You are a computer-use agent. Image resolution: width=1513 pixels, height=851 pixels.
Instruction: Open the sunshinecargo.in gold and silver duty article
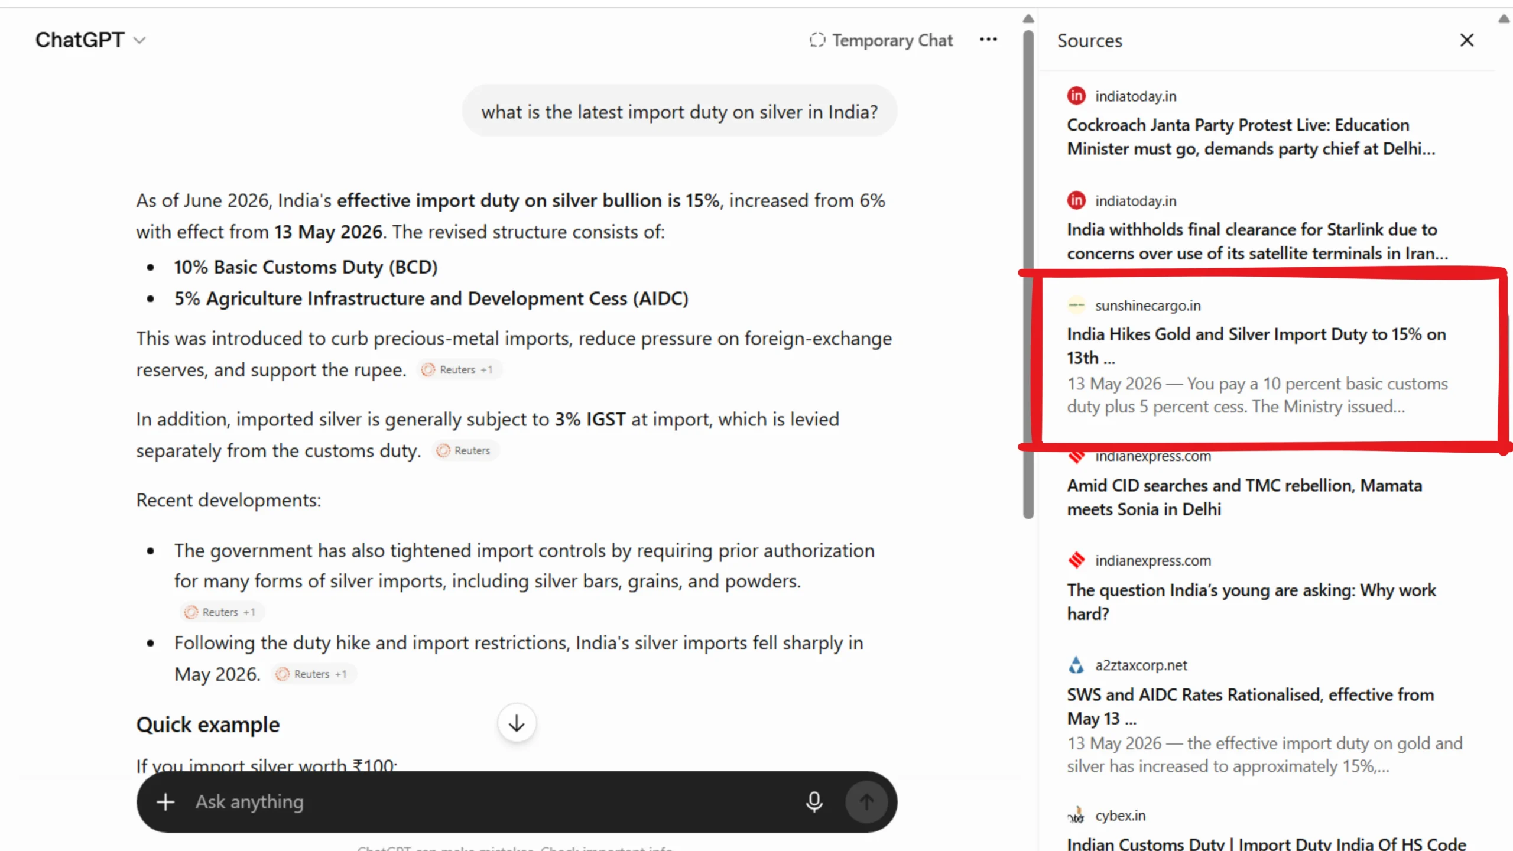point(1256,346)
